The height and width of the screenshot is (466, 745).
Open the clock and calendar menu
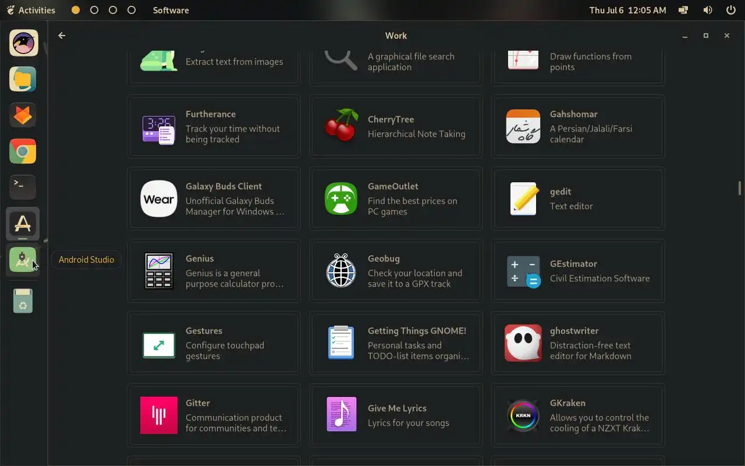[627, 10]
